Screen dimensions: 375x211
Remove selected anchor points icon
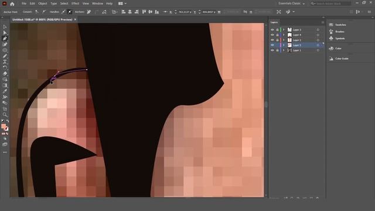(x=88, y=12)
